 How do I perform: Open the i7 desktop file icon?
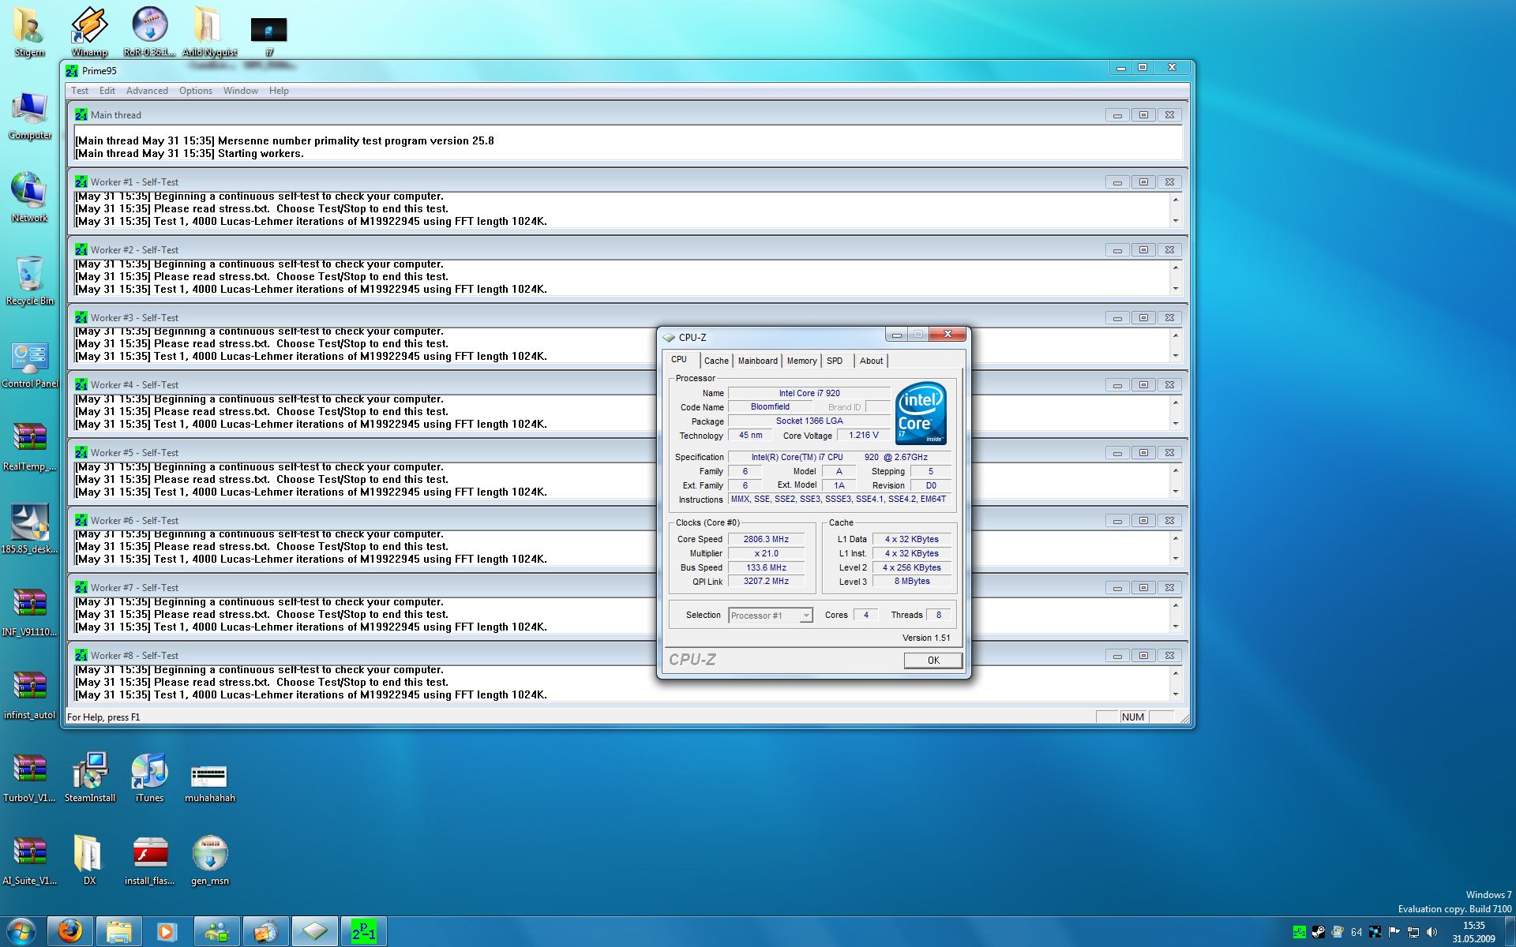coord(269,36)
